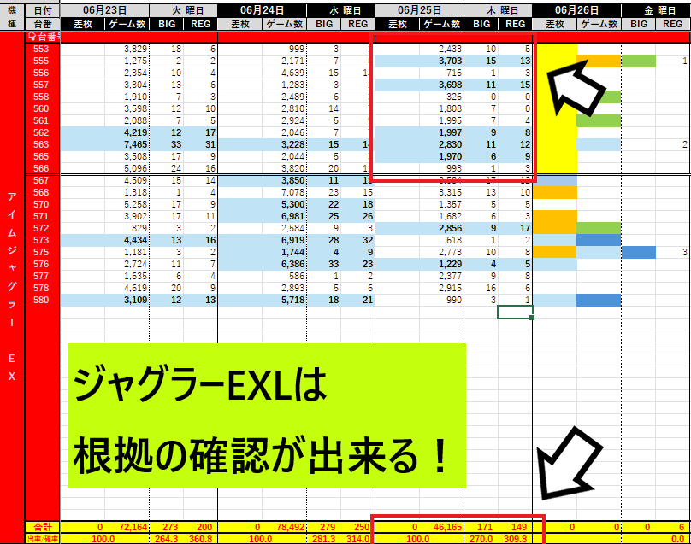
Task: Click REG probability cell 314.0
Action: point(357,539)
